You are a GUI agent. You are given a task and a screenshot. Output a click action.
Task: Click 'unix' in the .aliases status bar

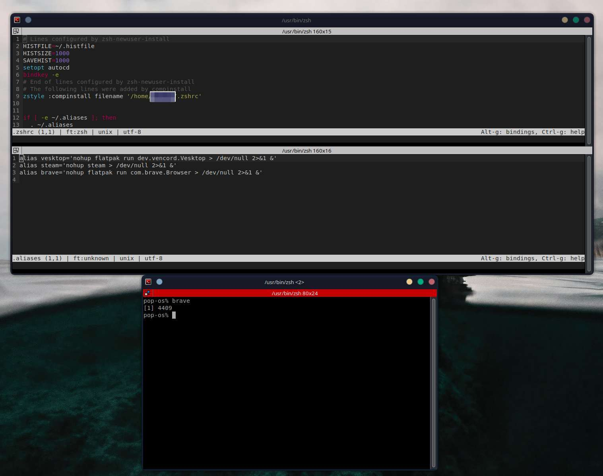pyautogui.click(x=127, y=258)
